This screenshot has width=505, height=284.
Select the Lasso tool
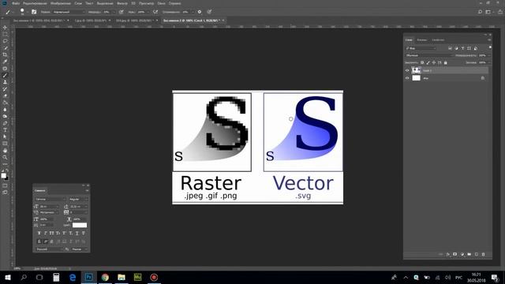(5, 41)
